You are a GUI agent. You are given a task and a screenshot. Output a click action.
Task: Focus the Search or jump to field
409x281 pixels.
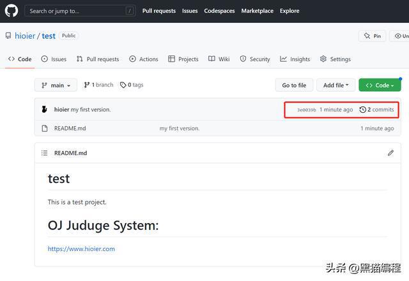point(75,11)
